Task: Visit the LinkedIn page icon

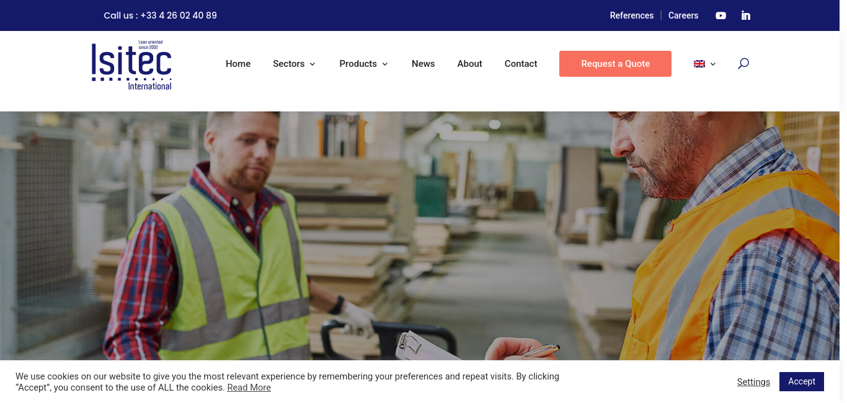Action: click(x=746, y=15)
